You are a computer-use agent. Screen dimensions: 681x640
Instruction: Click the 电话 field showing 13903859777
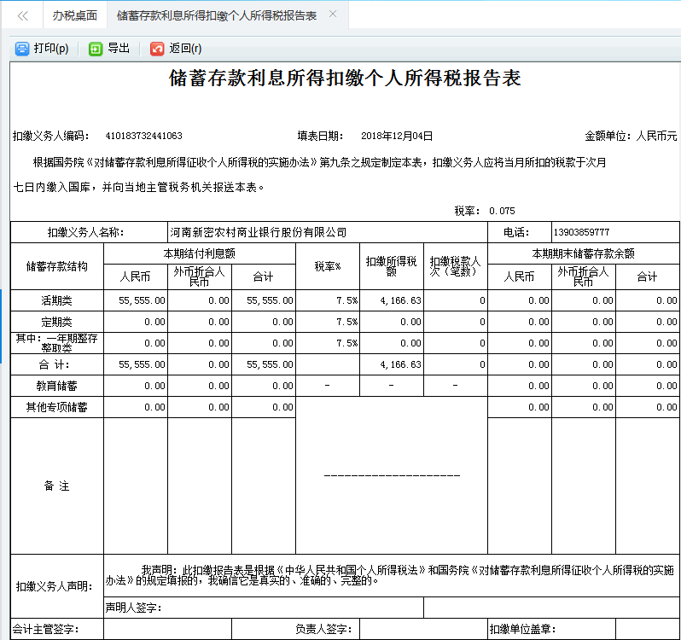(614, 232)
